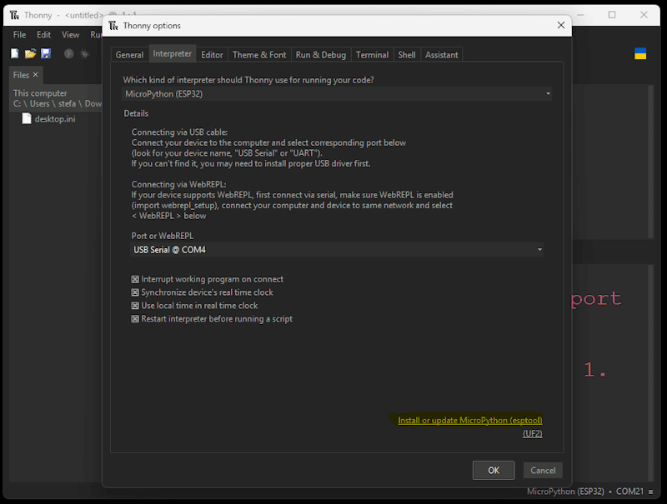Open the Editor options tab
The height and width of the screenshot is (504, 667).
(212, 55)
